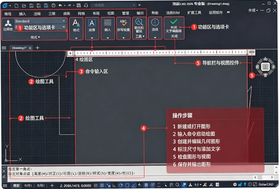This screenshot has height=189, width=279.
Task: Toggle the highlighted blue model-space status button
Action: pyautogui.click(x=184, y=185)
